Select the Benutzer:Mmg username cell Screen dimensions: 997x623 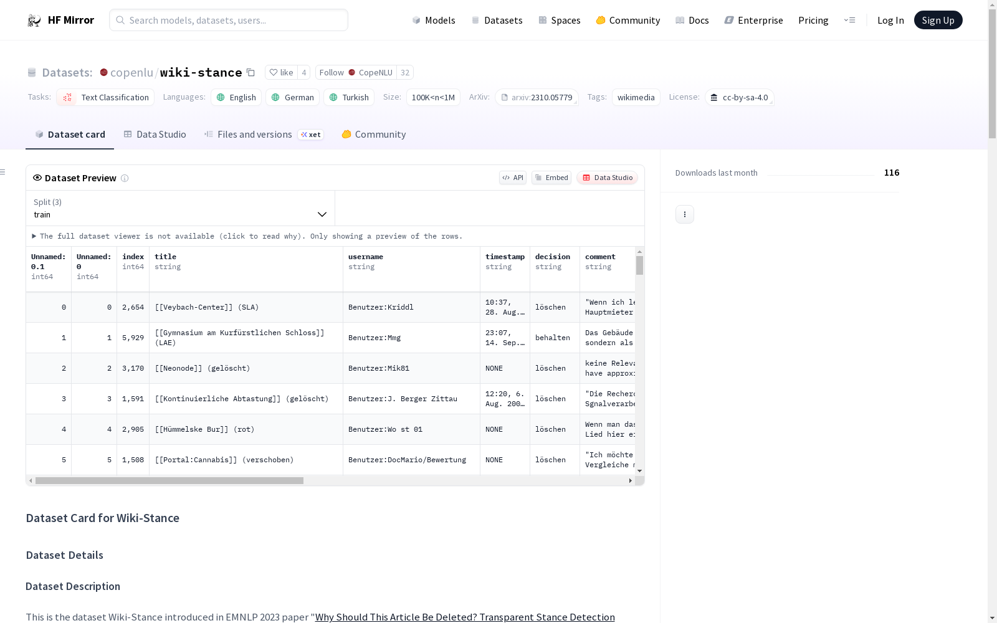(411, 338)
